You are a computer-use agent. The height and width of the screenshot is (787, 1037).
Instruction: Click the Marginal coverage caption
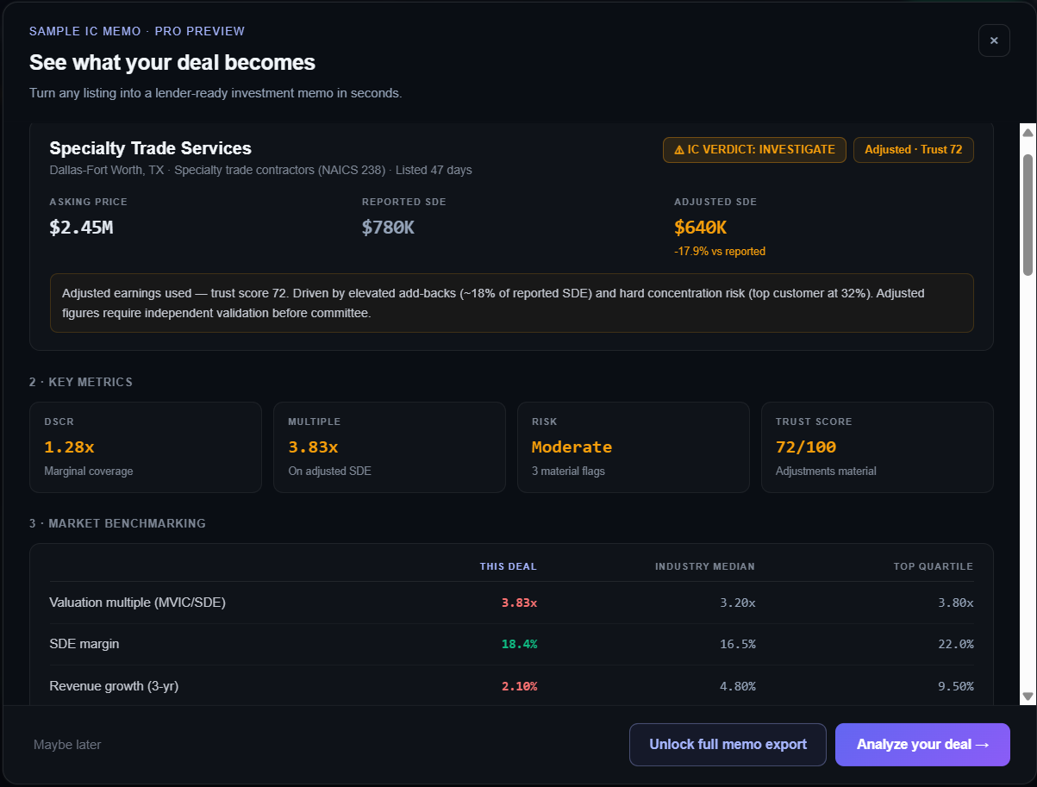pos(89,472)
